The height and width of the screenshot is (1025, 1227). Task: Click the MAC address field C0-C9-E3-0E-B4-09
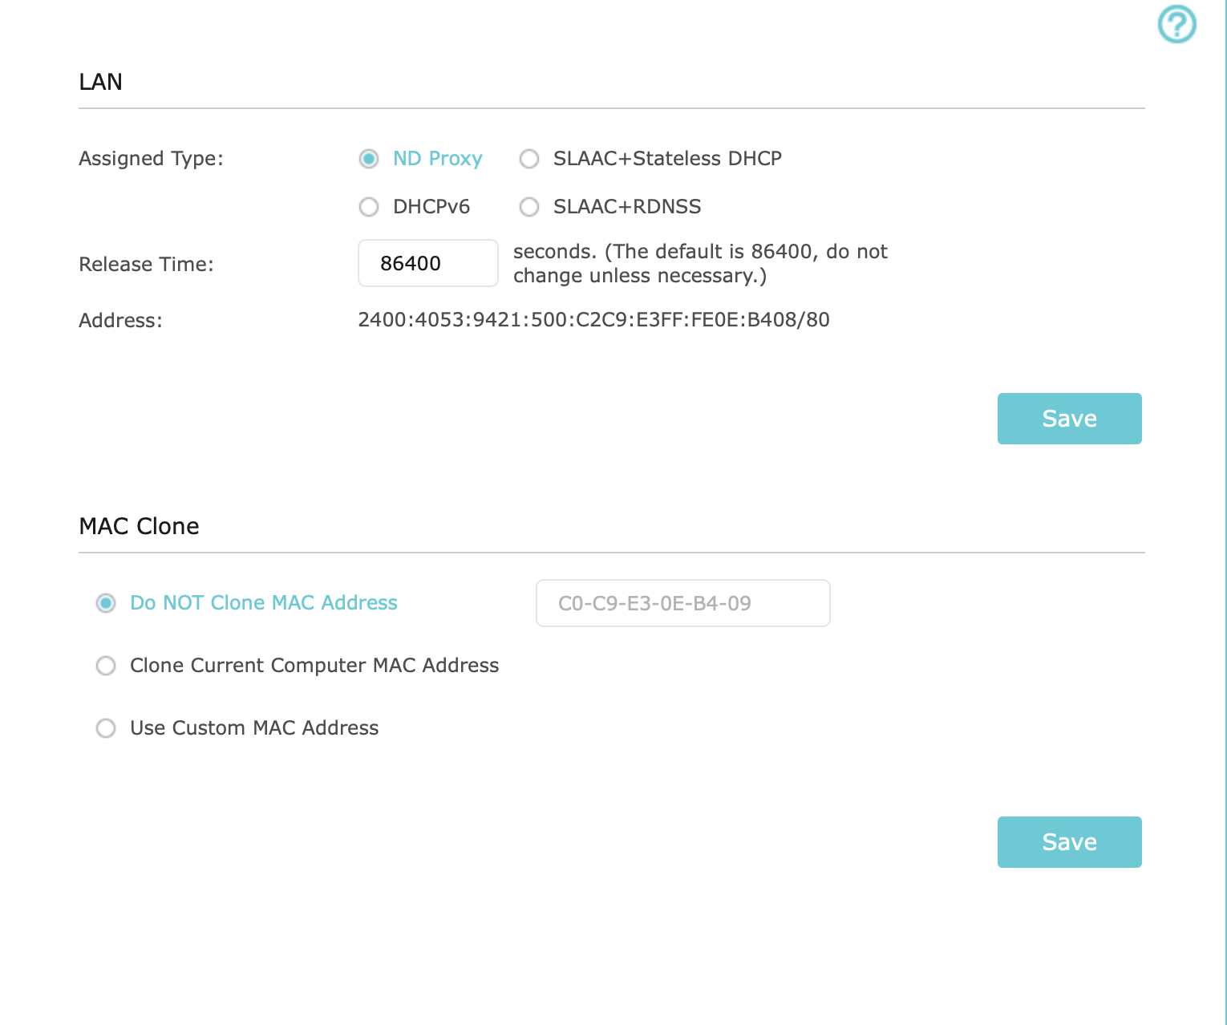682,603
